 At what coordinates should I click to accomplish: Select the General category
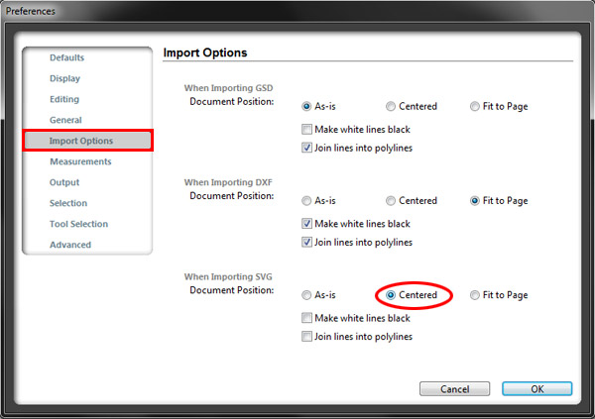coord(65,120)
